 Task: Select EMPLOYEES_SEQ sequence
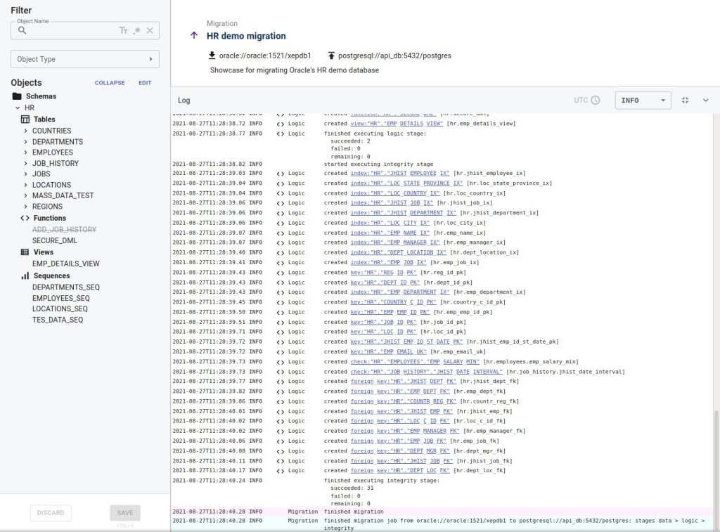pyautogui.click(x=61, y=299)
